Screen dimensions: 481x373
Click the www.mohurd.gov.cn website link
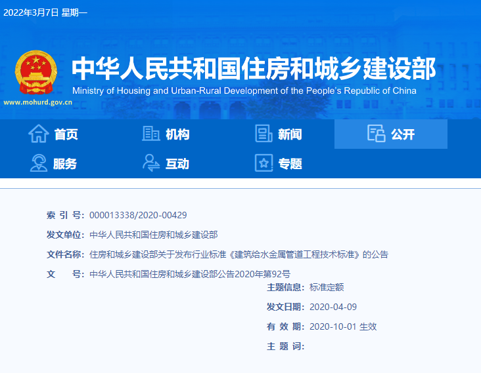pos(38,102)
